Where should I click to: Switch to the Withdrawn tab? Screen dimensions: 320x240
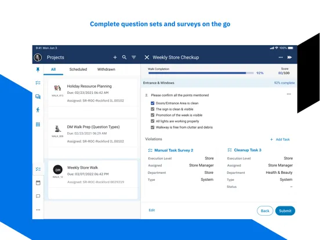coord(106,70)
